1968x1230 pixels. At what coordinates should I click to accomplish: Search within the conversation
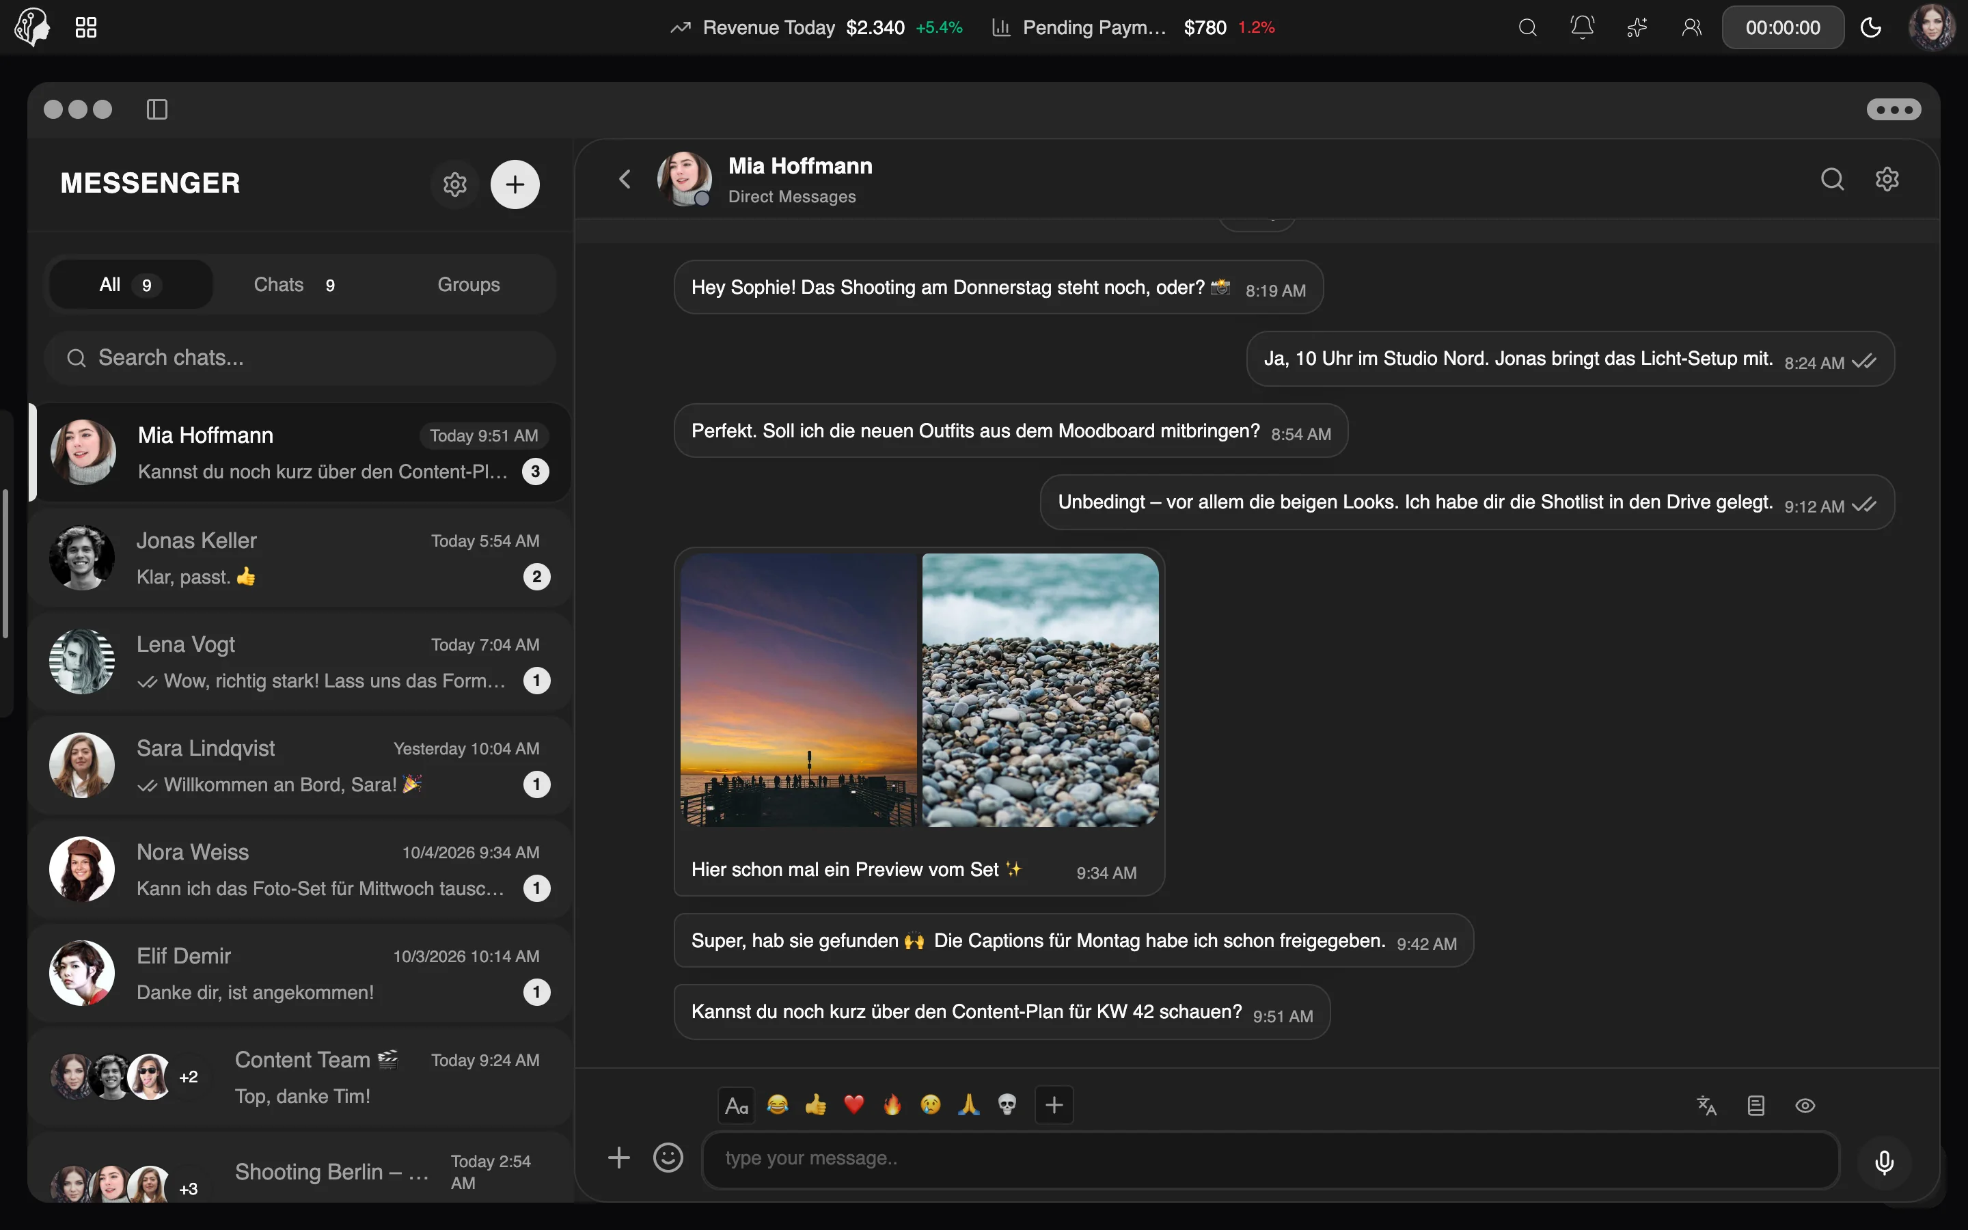(x=1832, y=179)
